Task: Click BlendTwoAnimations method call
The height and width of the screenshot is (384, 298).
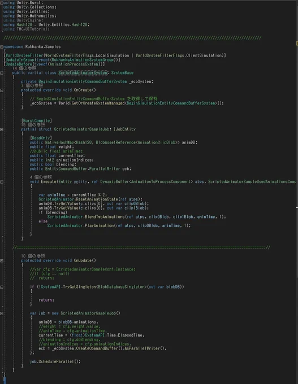Action: coord(105,217)
